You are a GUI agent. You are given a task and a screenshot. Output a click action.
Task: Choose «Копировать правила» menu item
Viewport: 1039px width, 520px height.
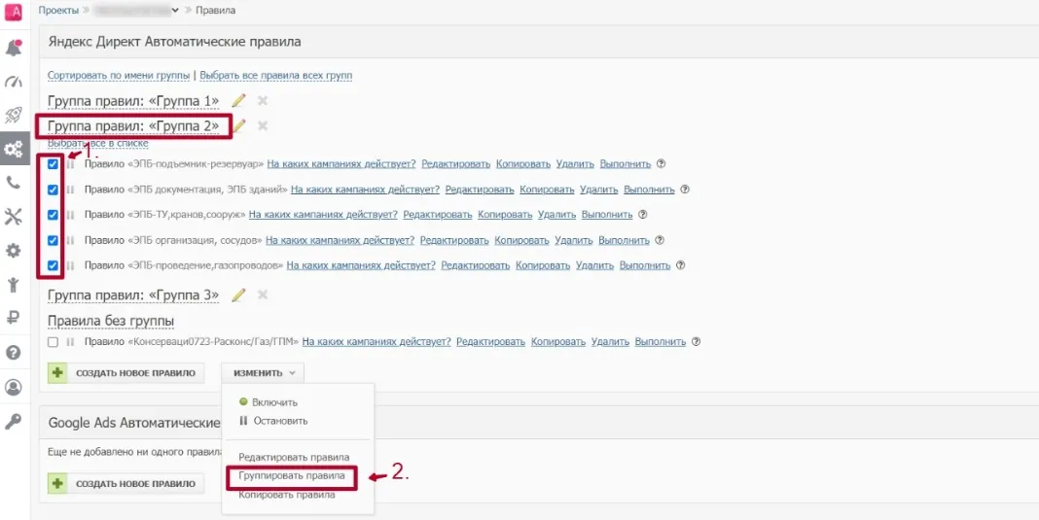(287, 495)
